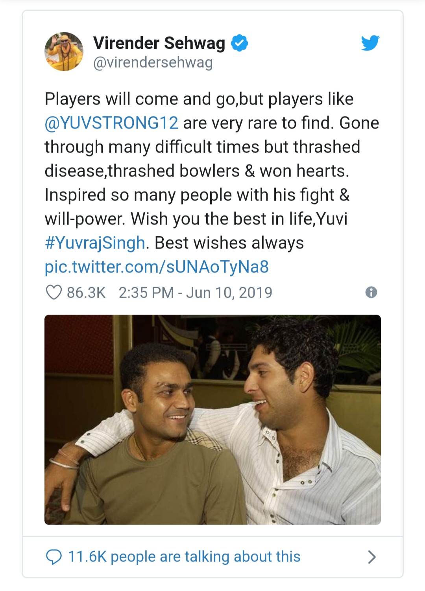This screenshot has width=425, height=591.
Task: Click the Jun 10, 2019 date
Action: point(229,293)
